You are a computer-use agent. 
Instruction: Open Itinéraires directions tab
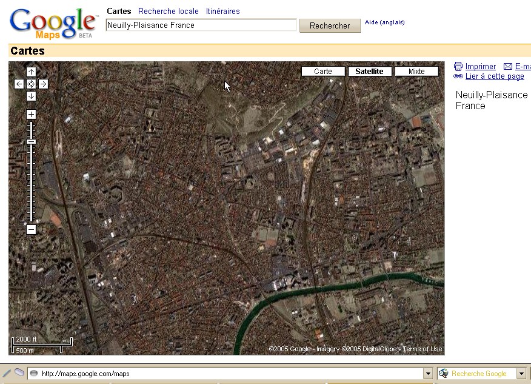(223, 11)
